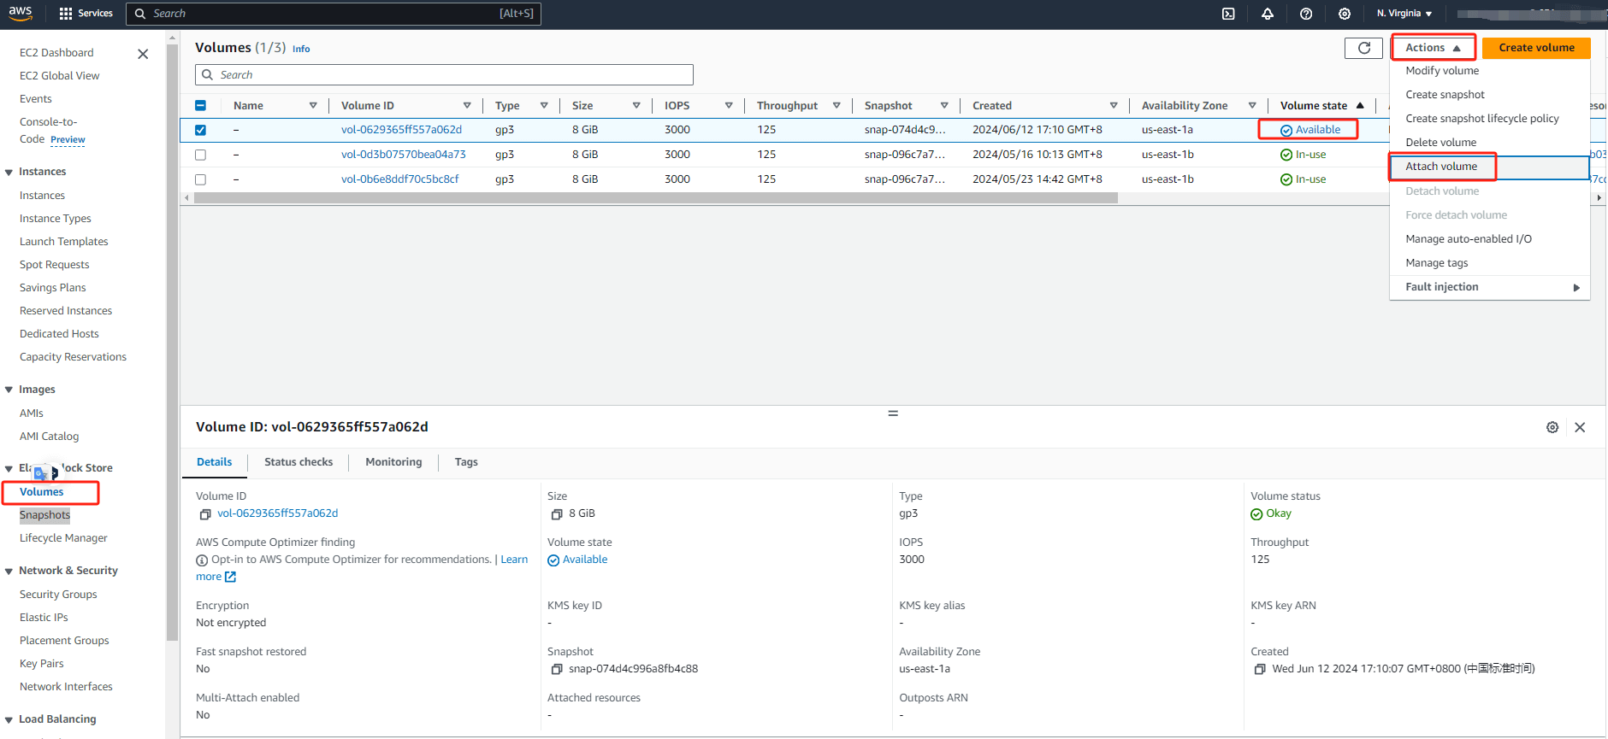Choose Modify volume from Actions
Viewport: 1608px width, 739px height.
click(1490, 71)
